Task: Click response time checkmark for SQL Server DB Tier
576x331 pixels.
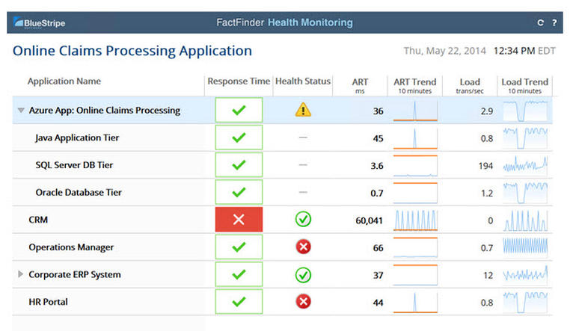Action: coord(239,165)
